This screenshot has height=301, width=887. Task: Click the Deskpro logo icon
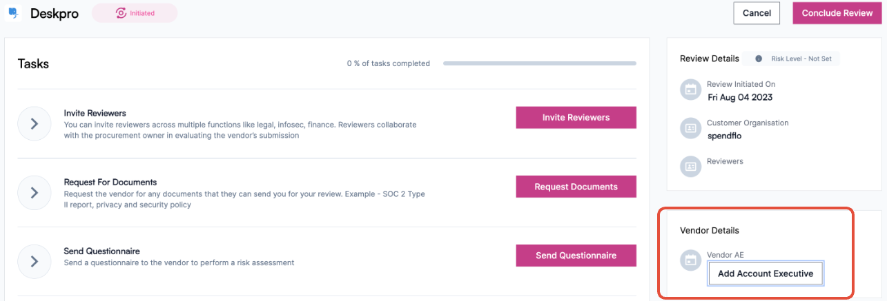point(13,13)
